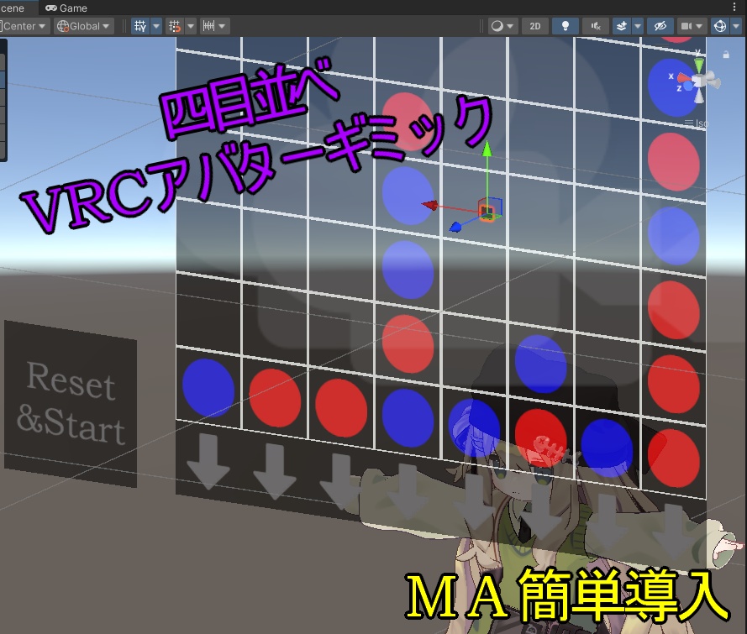The image size is (747, 634).
Task: Toggle grid snapping magnet icon
Action: pos(175,26)
